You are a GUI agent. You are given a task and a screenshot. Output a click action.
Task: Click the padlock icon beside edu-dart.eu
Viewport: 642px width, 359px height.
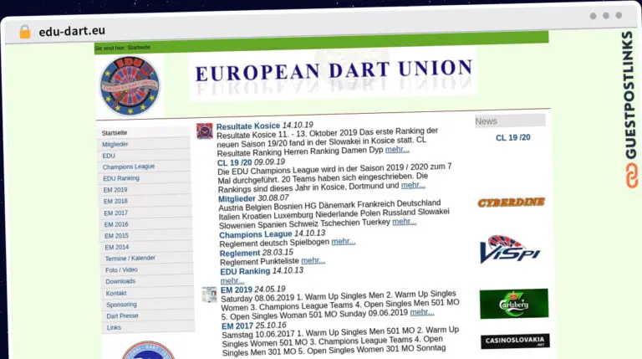tap(25, 32)
